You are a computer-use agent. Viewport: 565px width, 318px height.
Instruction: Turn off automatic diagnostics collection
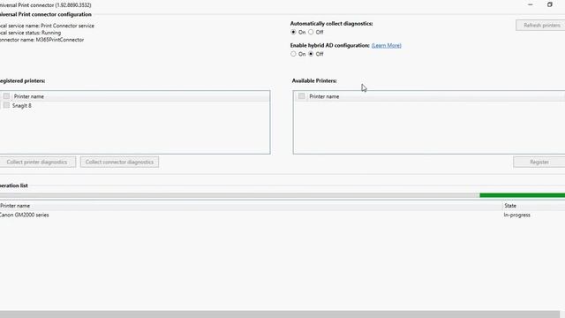coord(311,32)
